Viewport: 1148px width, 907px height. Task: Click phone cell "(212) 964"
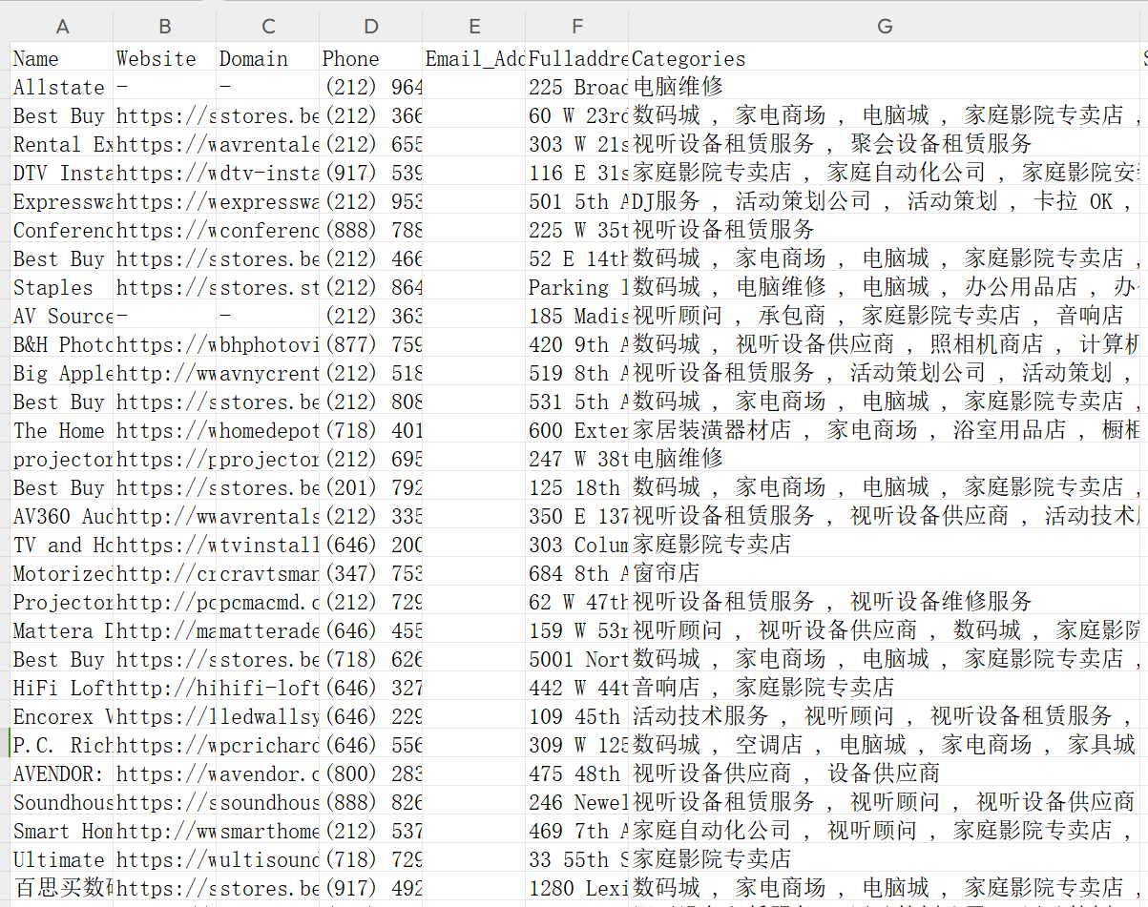click(x=371, y=87)
